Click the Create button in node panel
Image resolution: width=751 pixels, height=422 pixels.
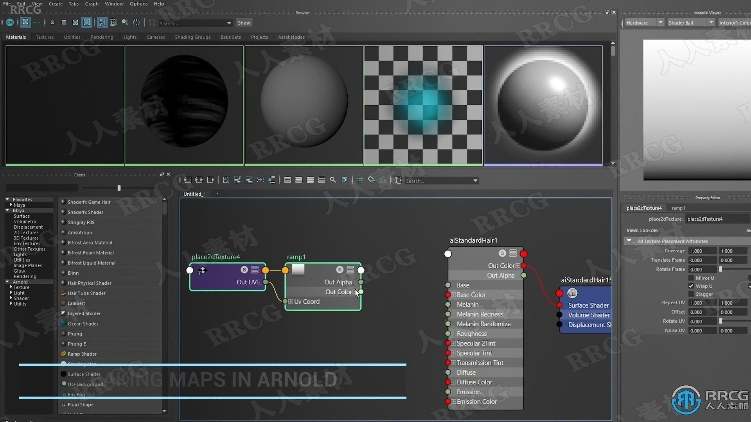[x=80, y=174]
